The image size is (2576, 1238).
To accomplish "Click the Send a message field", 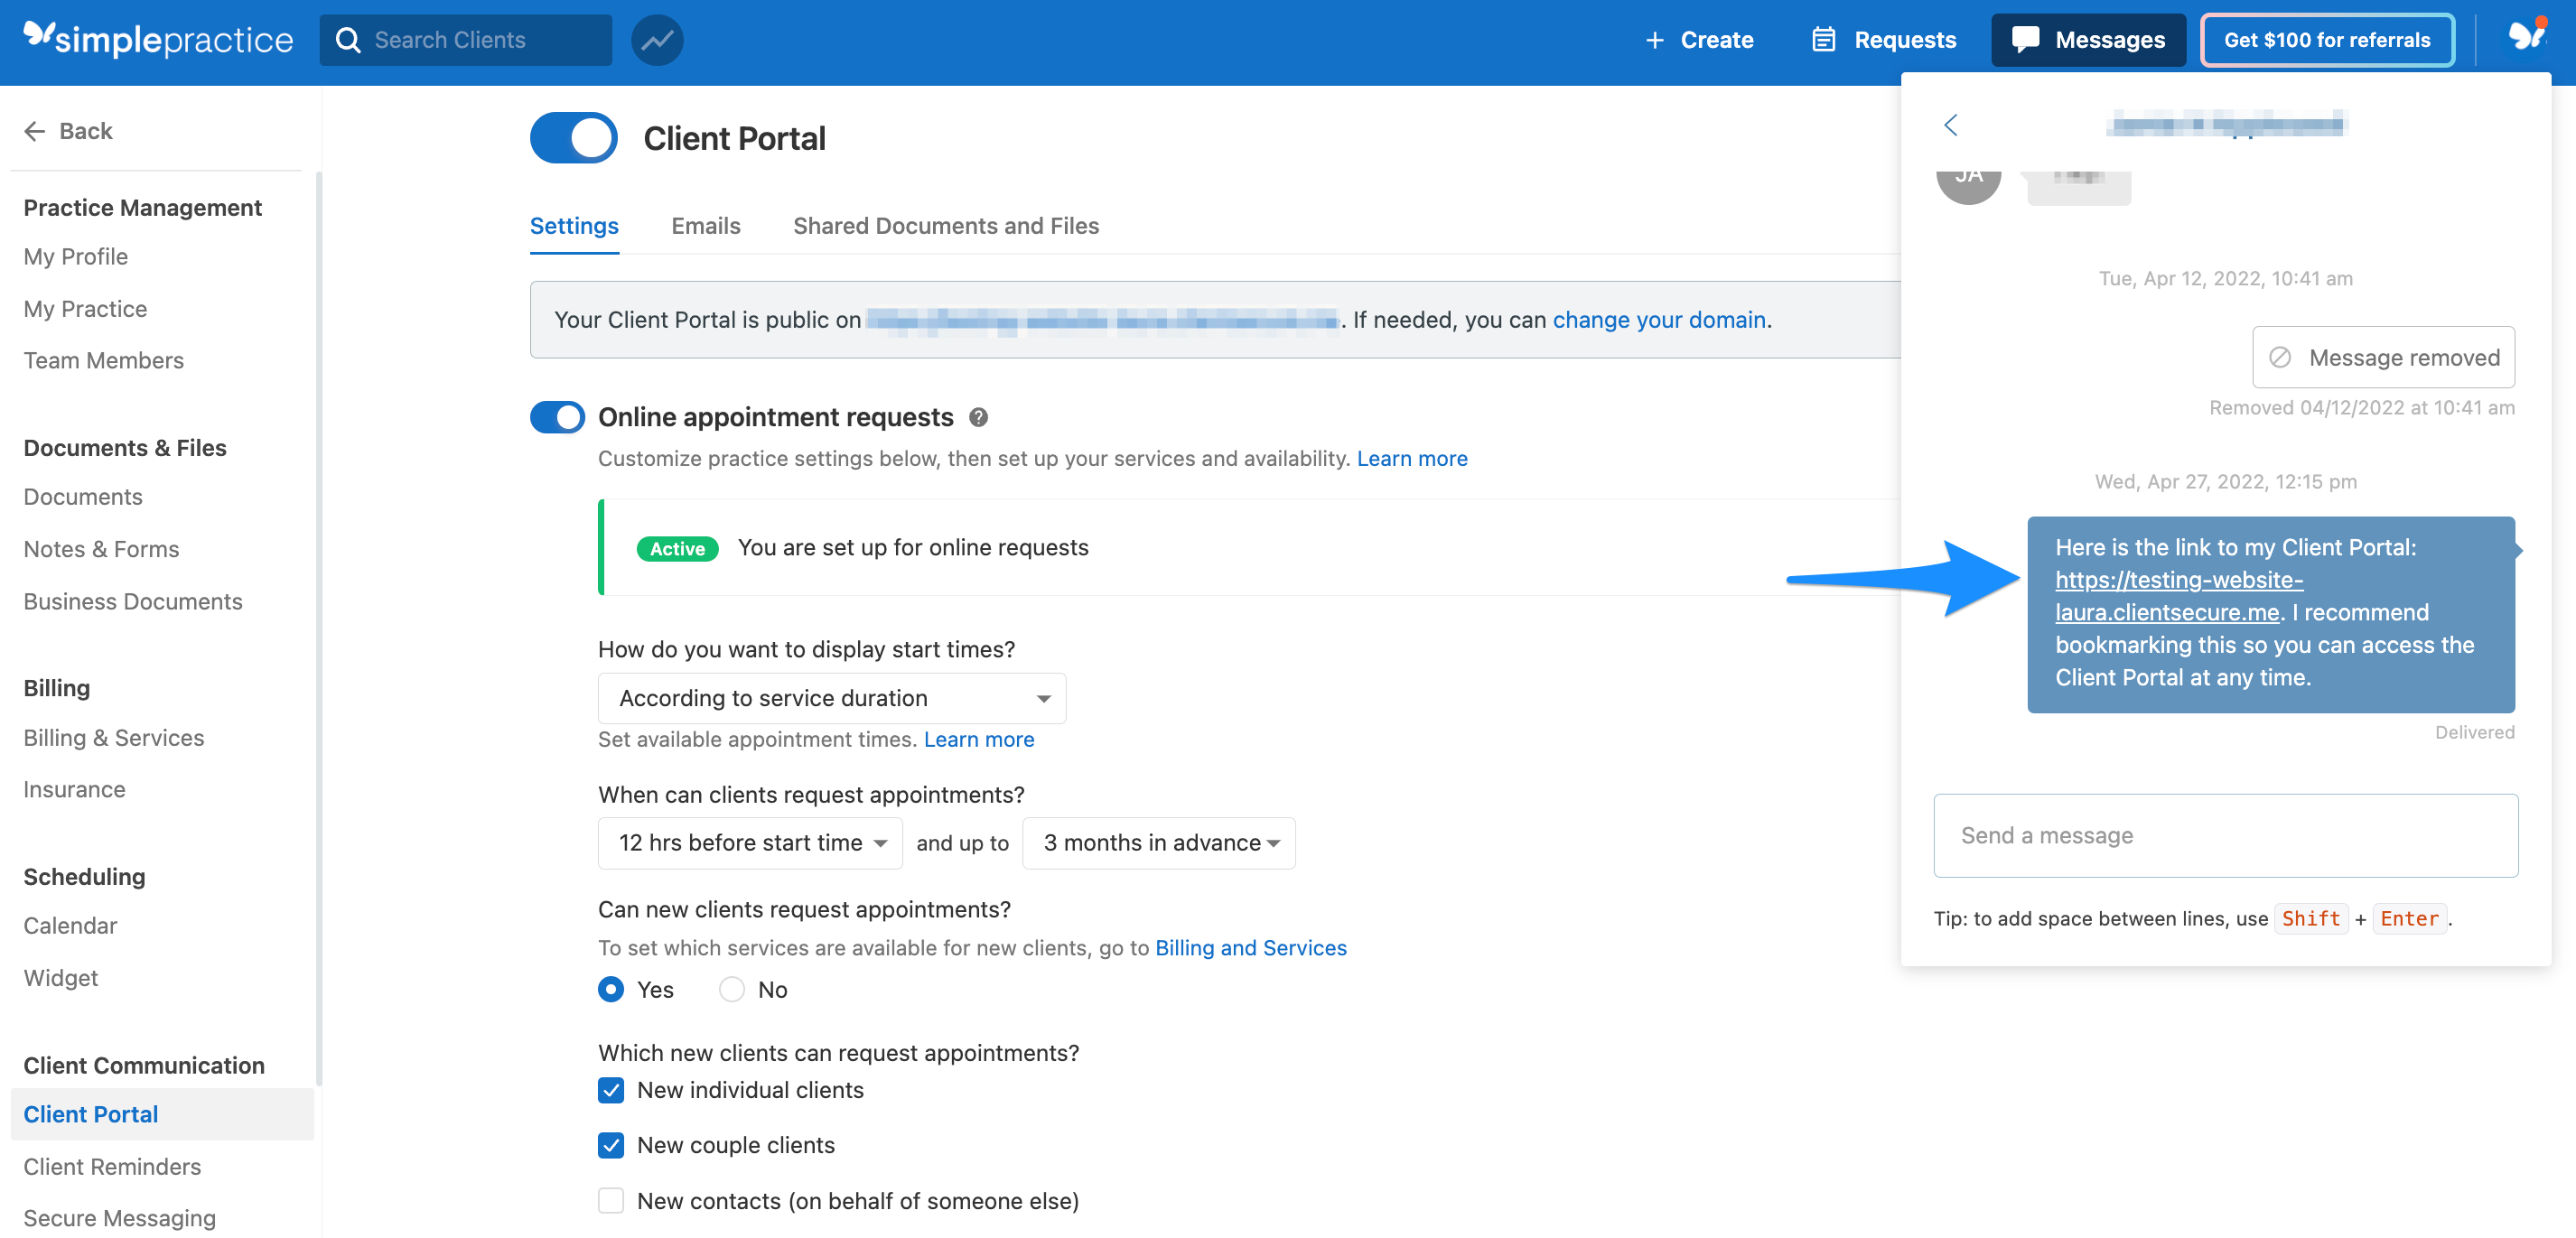I will (2225, 836).
